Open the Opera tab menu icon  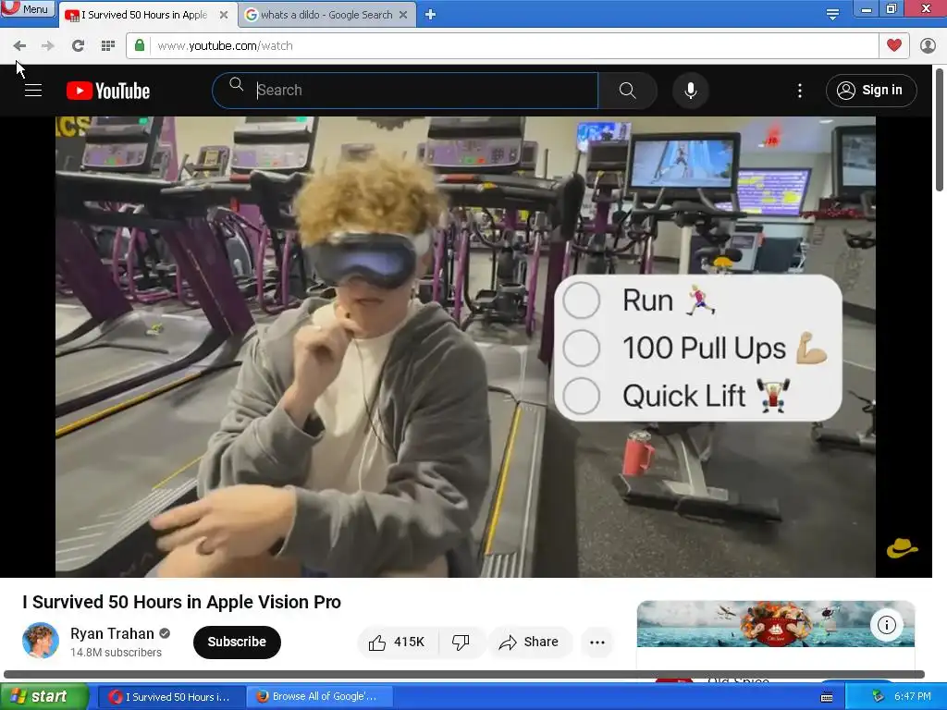832,15
